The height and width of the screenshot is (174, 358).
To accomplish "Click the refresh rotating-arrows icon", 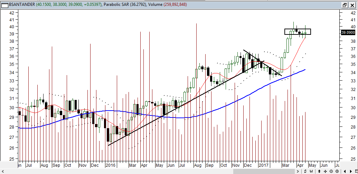I will [305, 171].
